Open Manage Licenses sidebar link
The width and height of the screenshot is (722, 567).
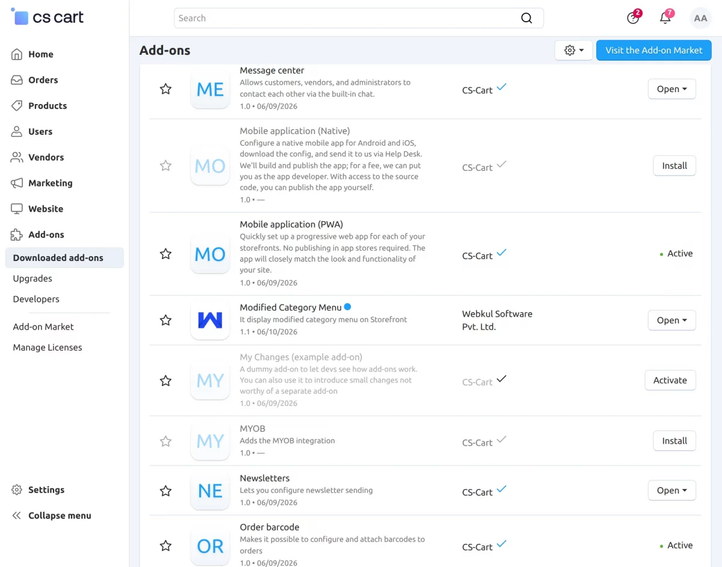pyautogui.click(x=48, y=347)
